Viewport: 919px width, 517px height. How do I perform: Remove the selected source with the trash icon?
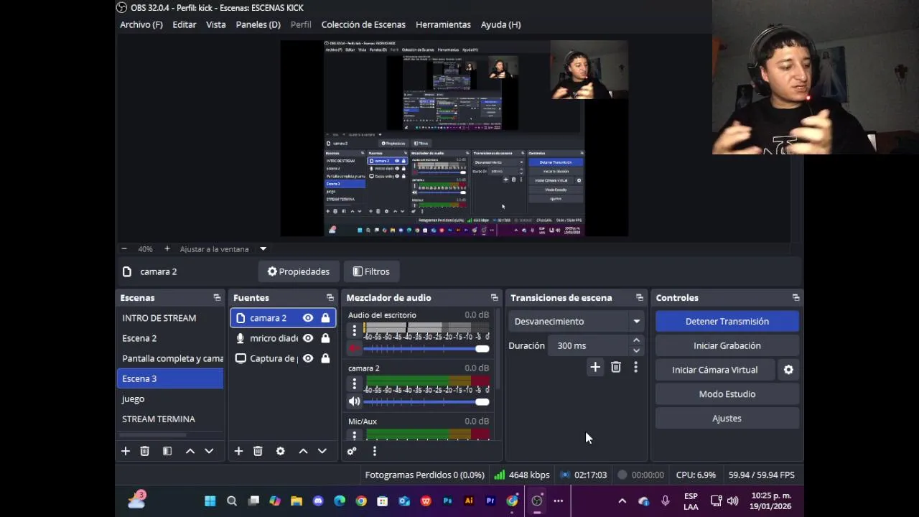(258, 451)
